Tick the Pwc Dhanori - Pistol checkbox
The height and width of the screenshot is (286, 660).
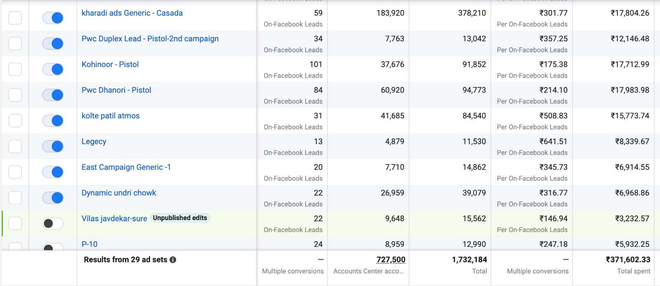click(15, 95)
